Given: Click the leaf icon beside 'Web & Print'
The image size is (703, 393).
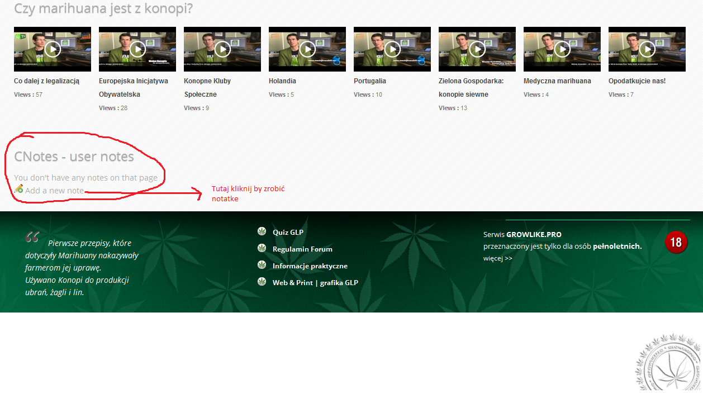Looking at the screenshot, I should pyautogui.click(x=262, y=282).
